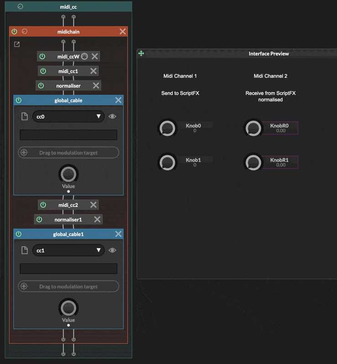Toggle power on the normaliser node
Image resolution: width=337 pixels, height=364 pixels.
pyautogui.click(x=41, y=86)
